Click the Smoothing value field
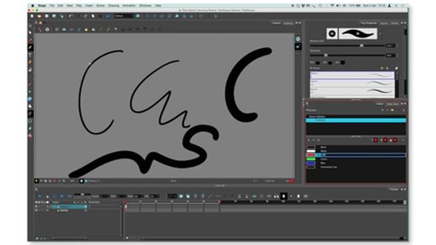The width and height of the screenshot is (436, 245). click(x=390, y=55)
